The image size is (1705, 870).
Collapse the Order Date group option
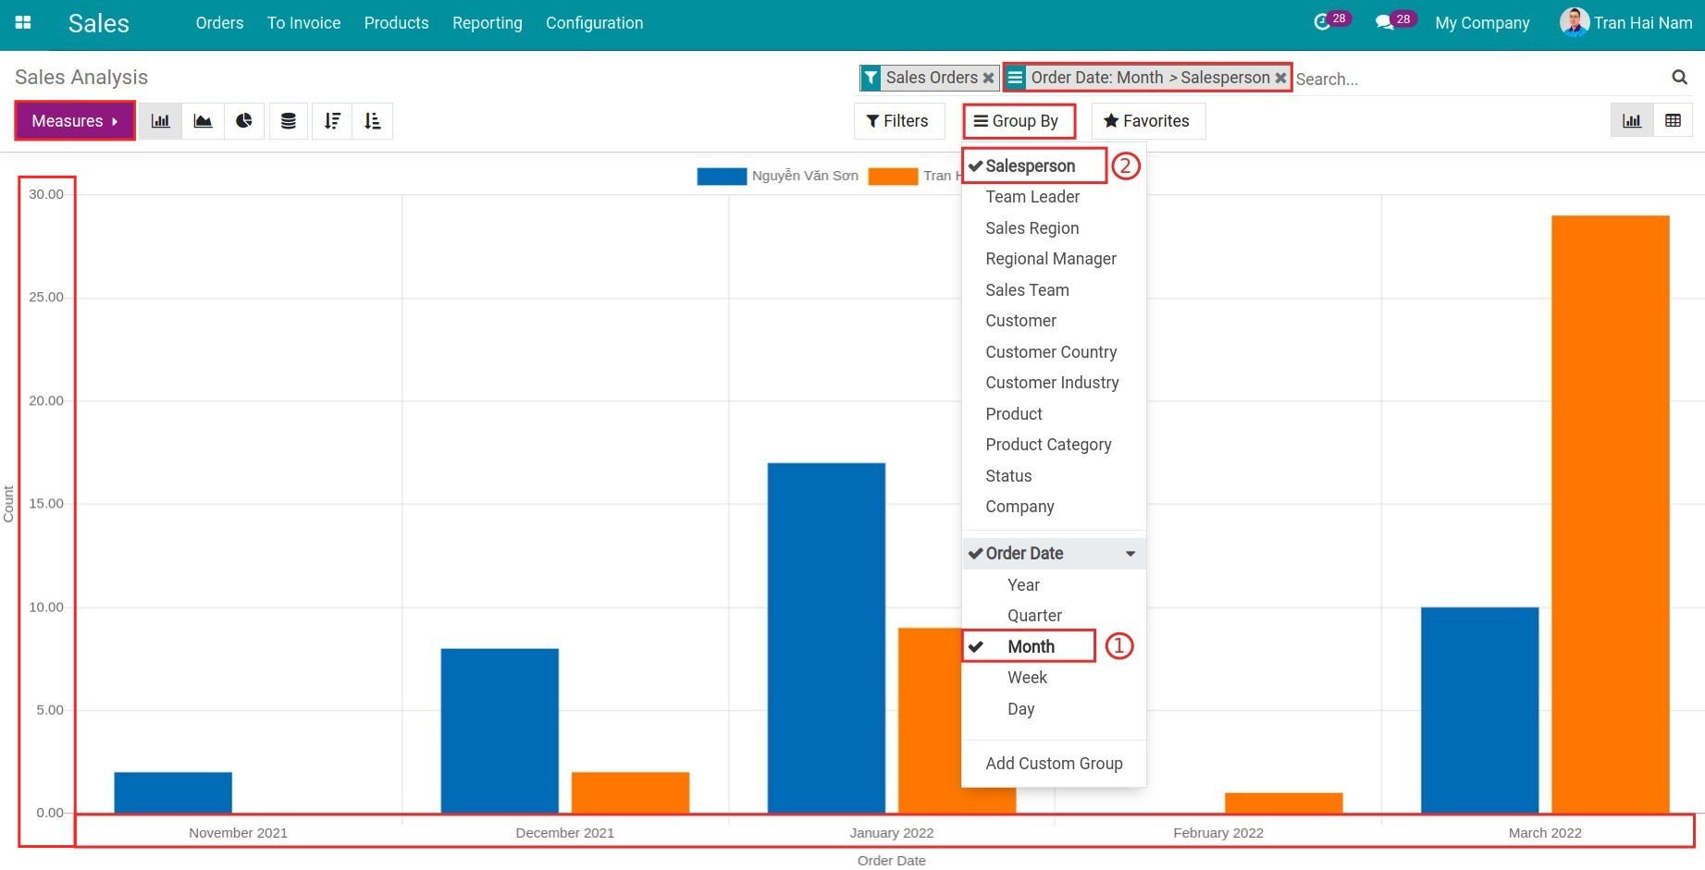click(x=1054, y=554)
